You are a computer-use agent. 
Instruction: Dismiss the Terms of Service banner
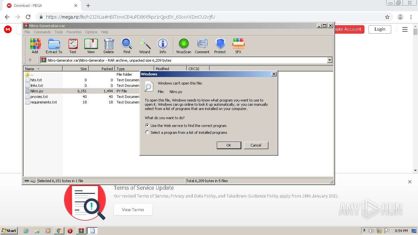(x=410, y=182)
